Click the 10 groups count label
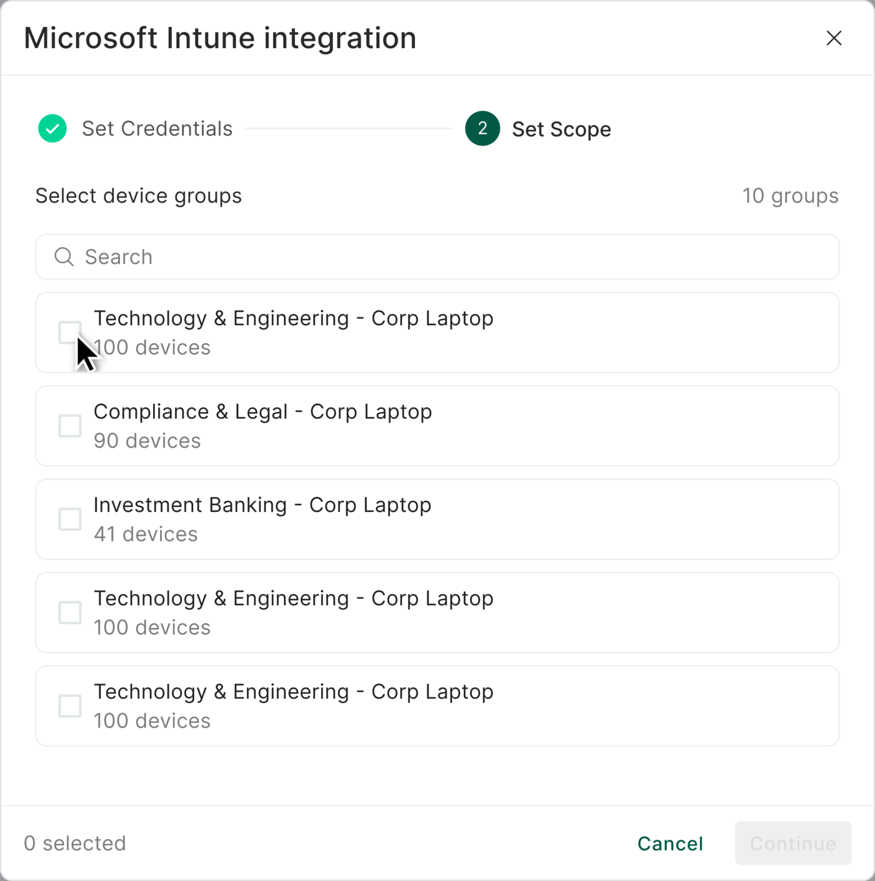 790,196
